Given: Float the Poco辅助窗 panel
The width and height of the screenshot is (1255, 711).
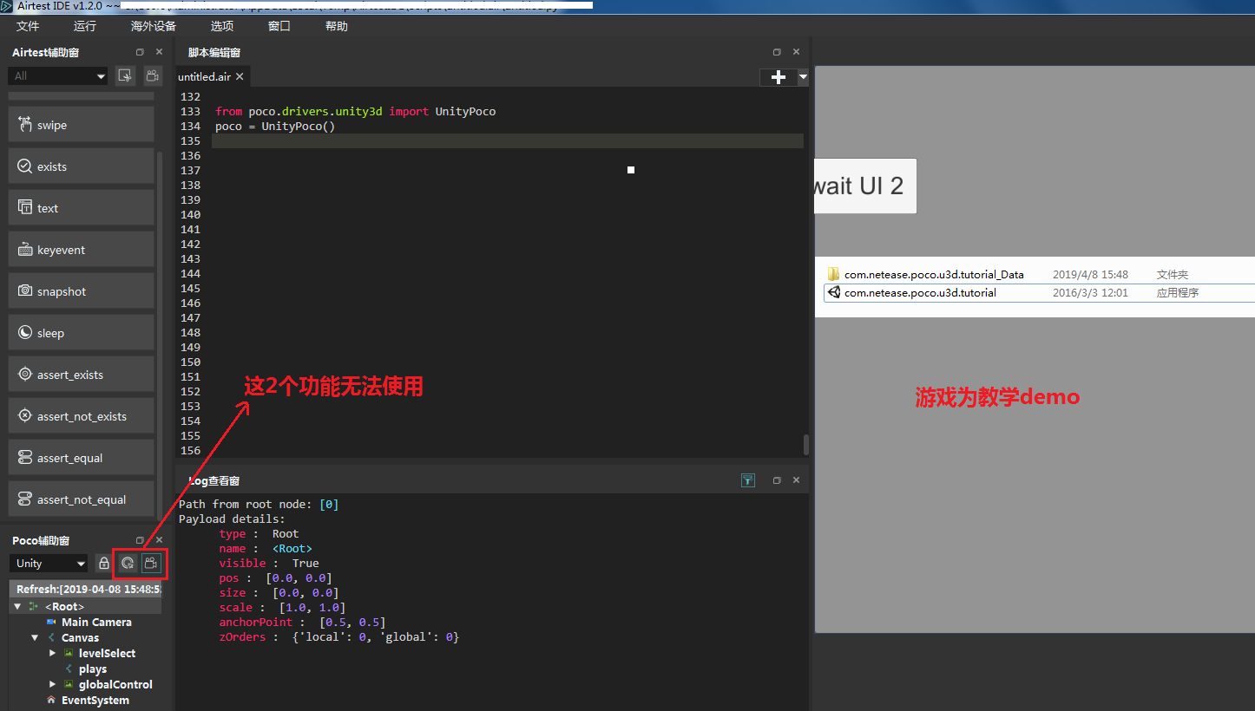Looking at the screenshot, I should (x=140, y=540).
